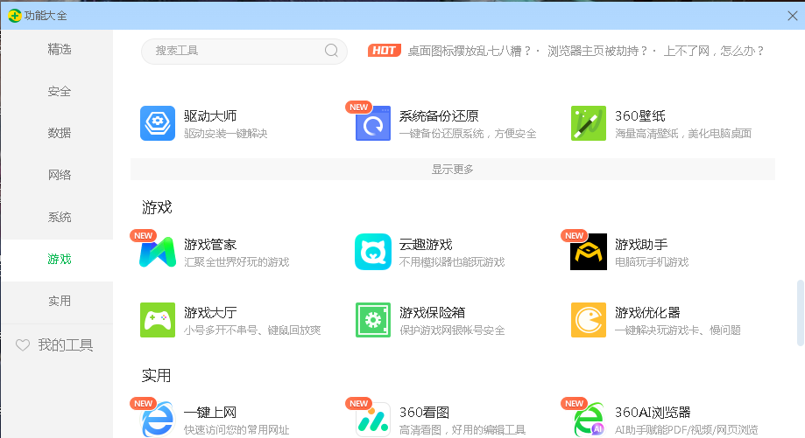This screenshot has width=805, height=438.
Task: Open the 游戏保险箱 safe icon
Action: [373, 320]
